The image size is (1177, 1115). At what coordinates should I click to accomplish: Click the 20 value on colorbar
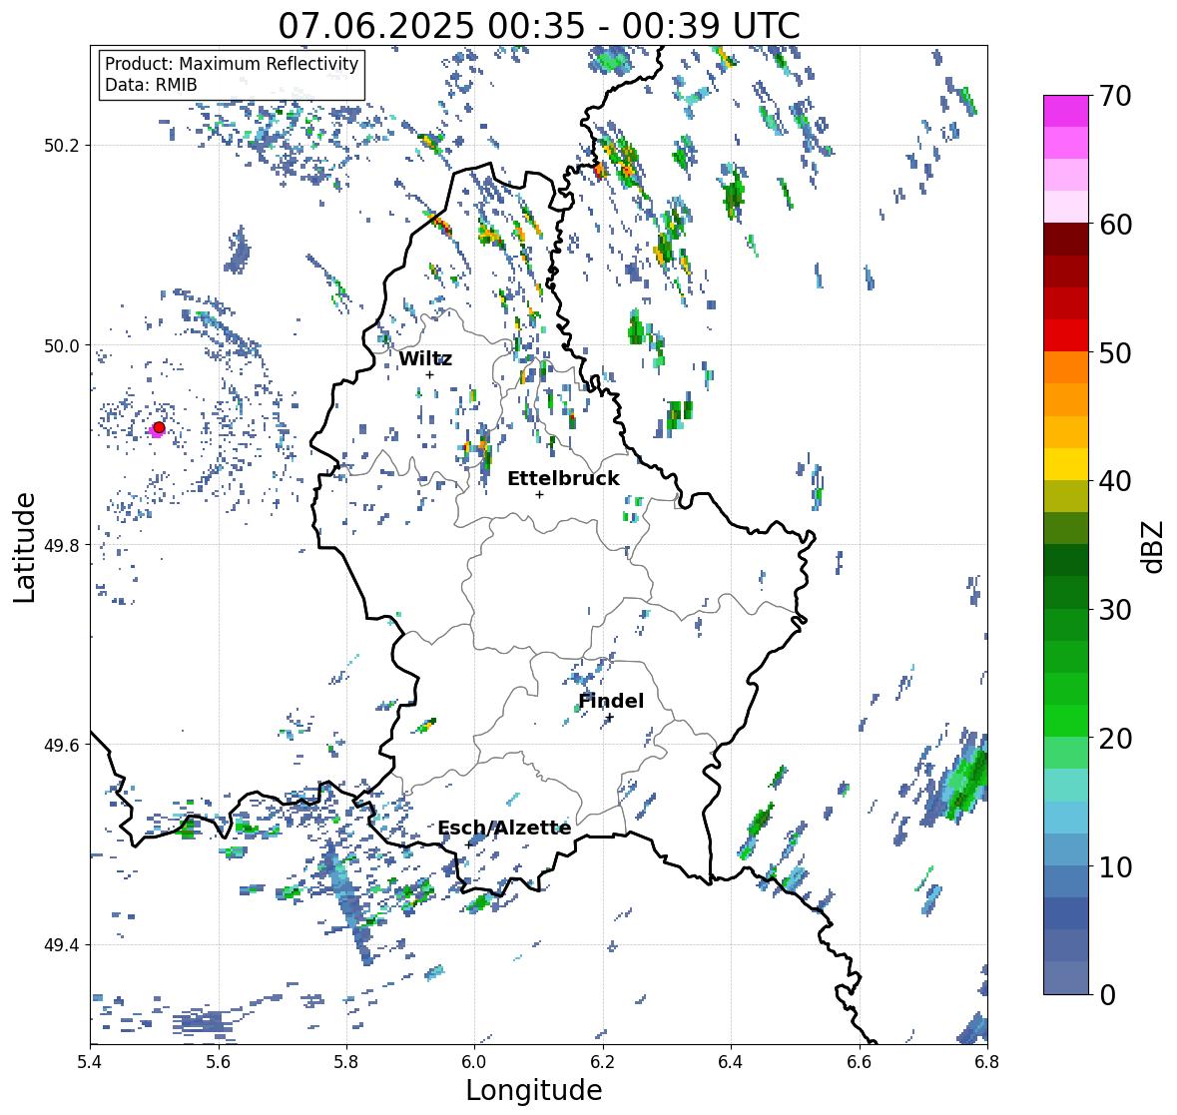pos(1115,738)
